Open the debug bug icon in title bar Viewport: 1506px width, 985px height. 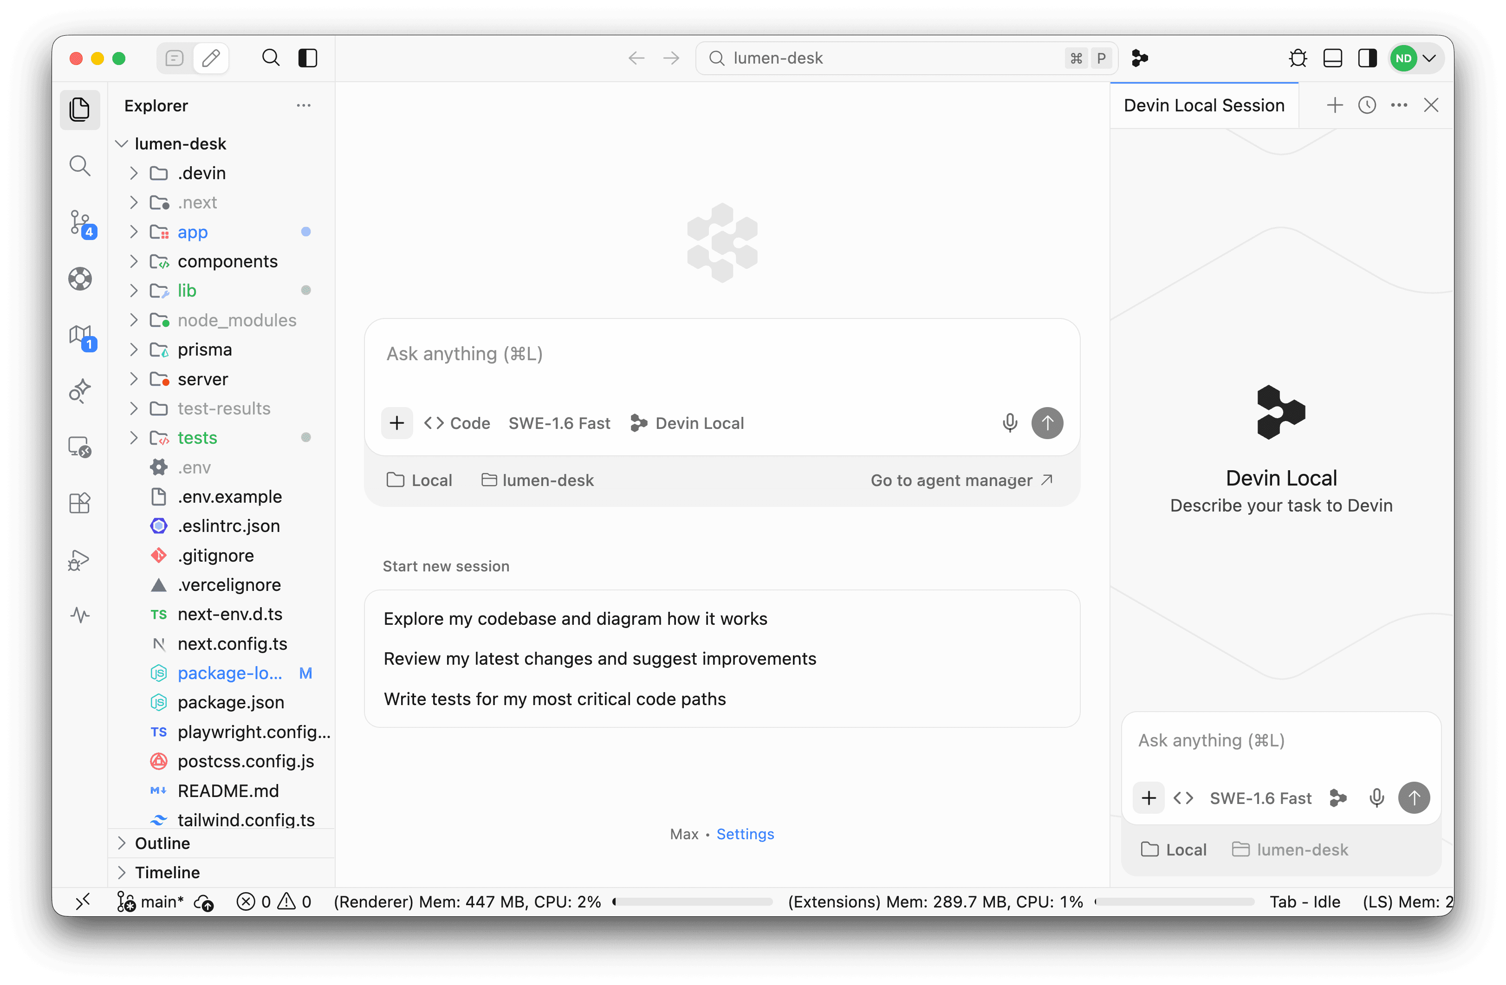1298,58
